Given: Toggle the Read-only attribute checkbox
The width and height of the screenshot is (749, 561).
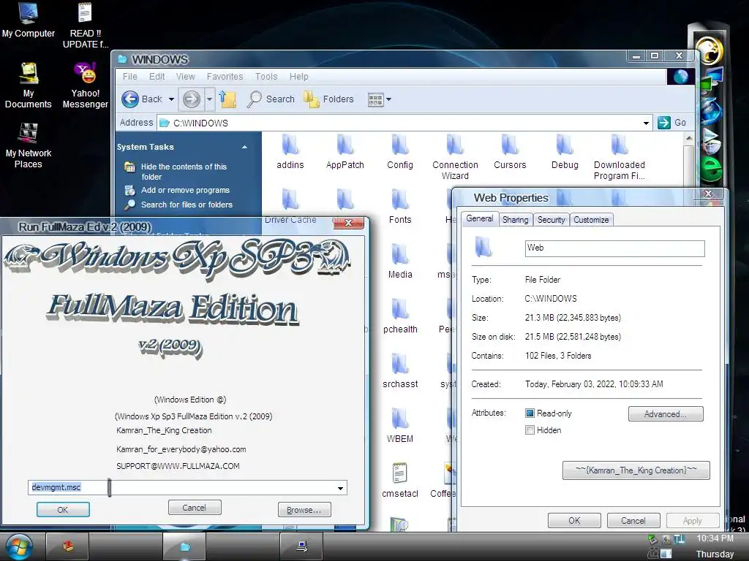Looking at the screenshot, I should tap(530, 413).
